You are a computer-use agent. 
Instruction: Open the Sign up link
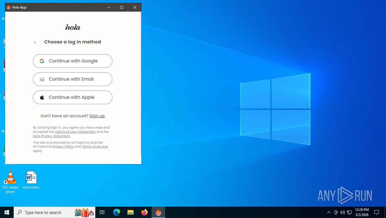coord(97,116)
